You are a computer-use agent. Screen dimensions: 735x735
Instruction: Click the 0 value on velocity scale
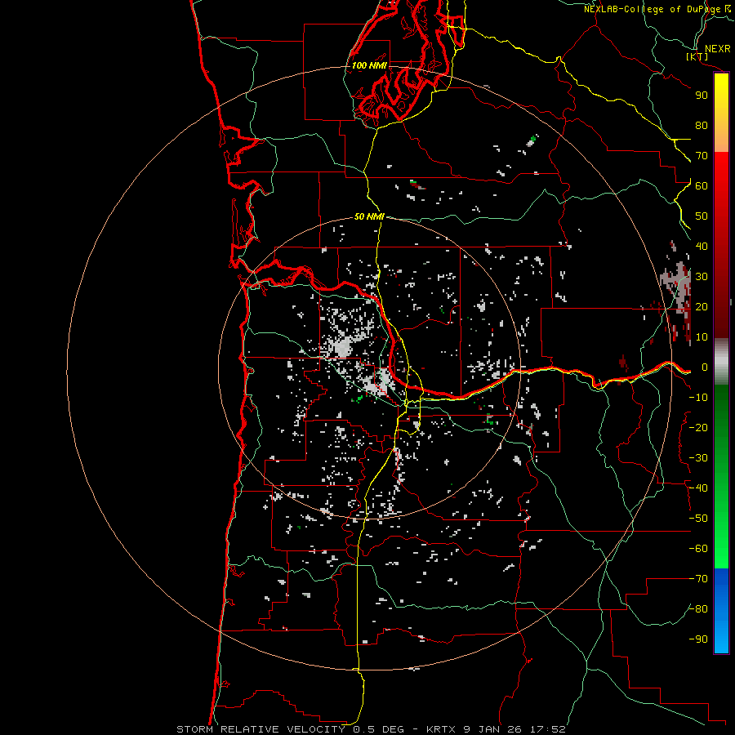[x=705, y=367]
